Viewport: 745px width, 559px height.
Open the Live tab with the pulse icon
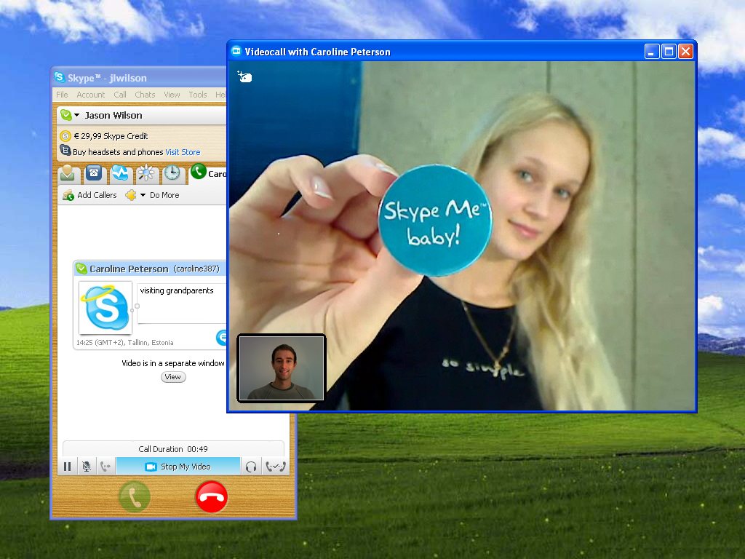[120, 173]
